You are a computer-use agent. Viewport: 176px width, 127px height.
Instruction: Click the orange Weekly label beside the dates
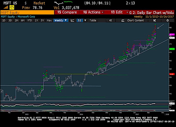pos(138,17)
